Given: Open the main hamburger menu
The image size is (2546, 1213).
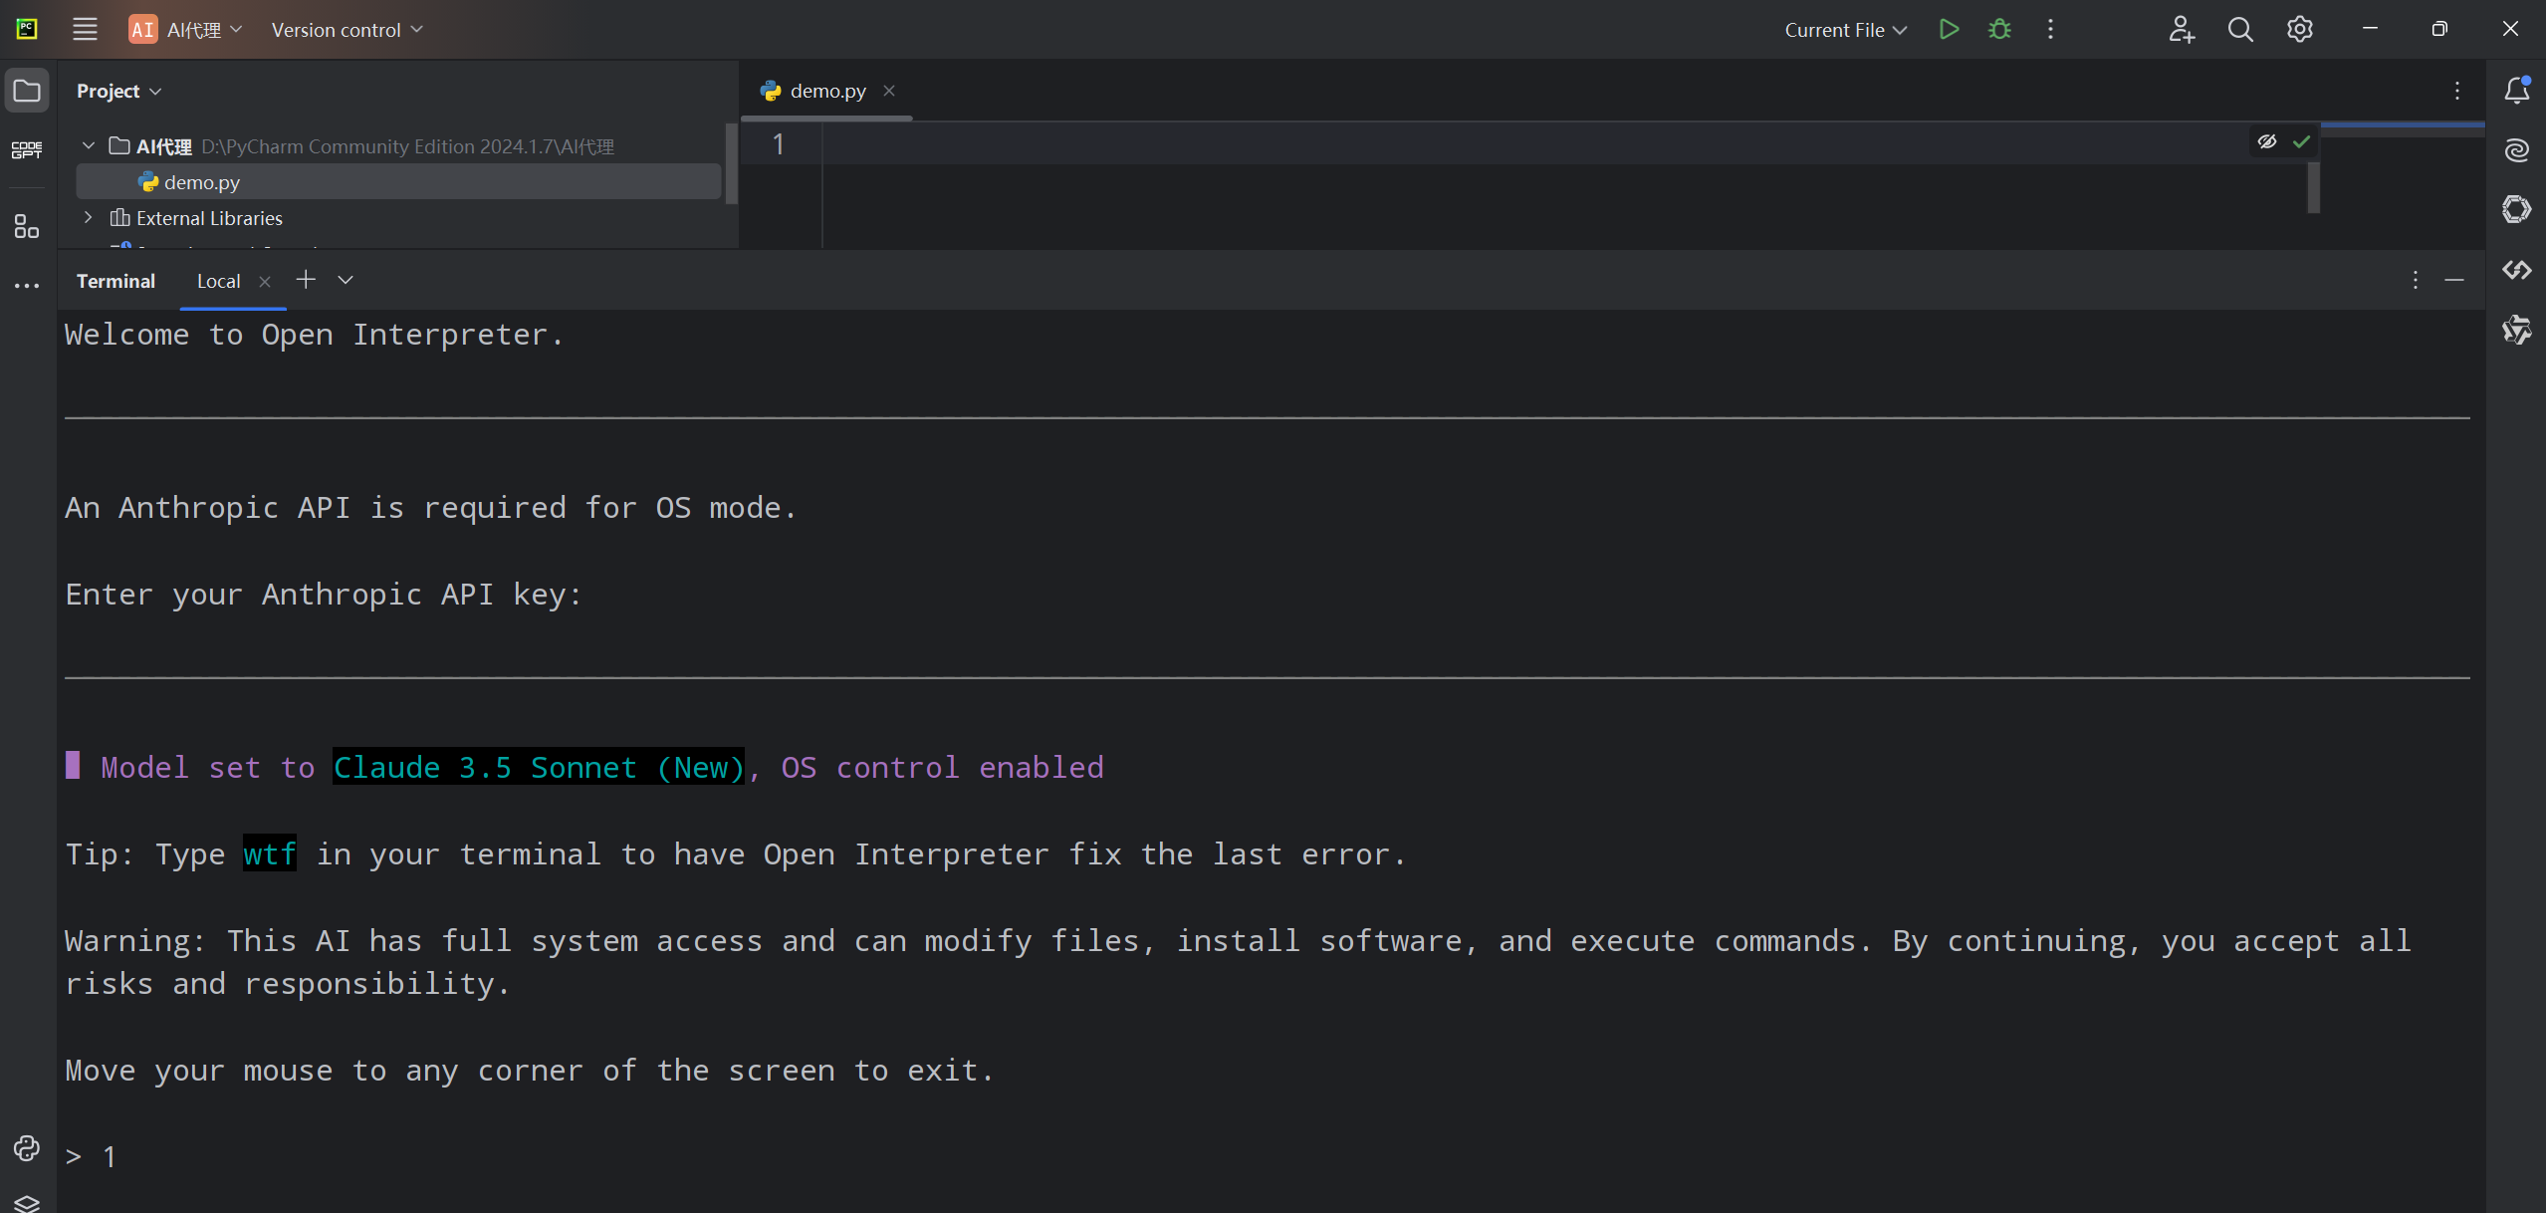Looking at the screenshot, I should click(85, 30).
